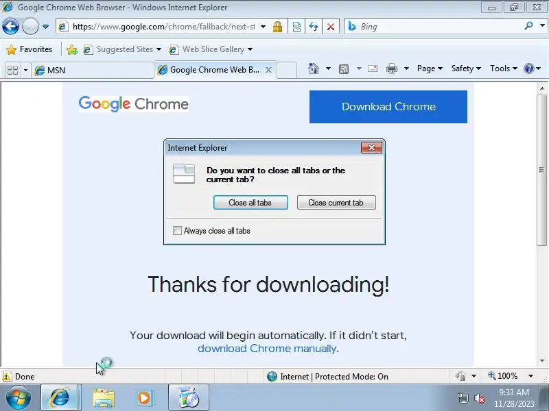Image resolution: width=549 pixels, height=411 pixels.
Task: Open the zoom level dropdown arrow
Action: pos(530,376)
